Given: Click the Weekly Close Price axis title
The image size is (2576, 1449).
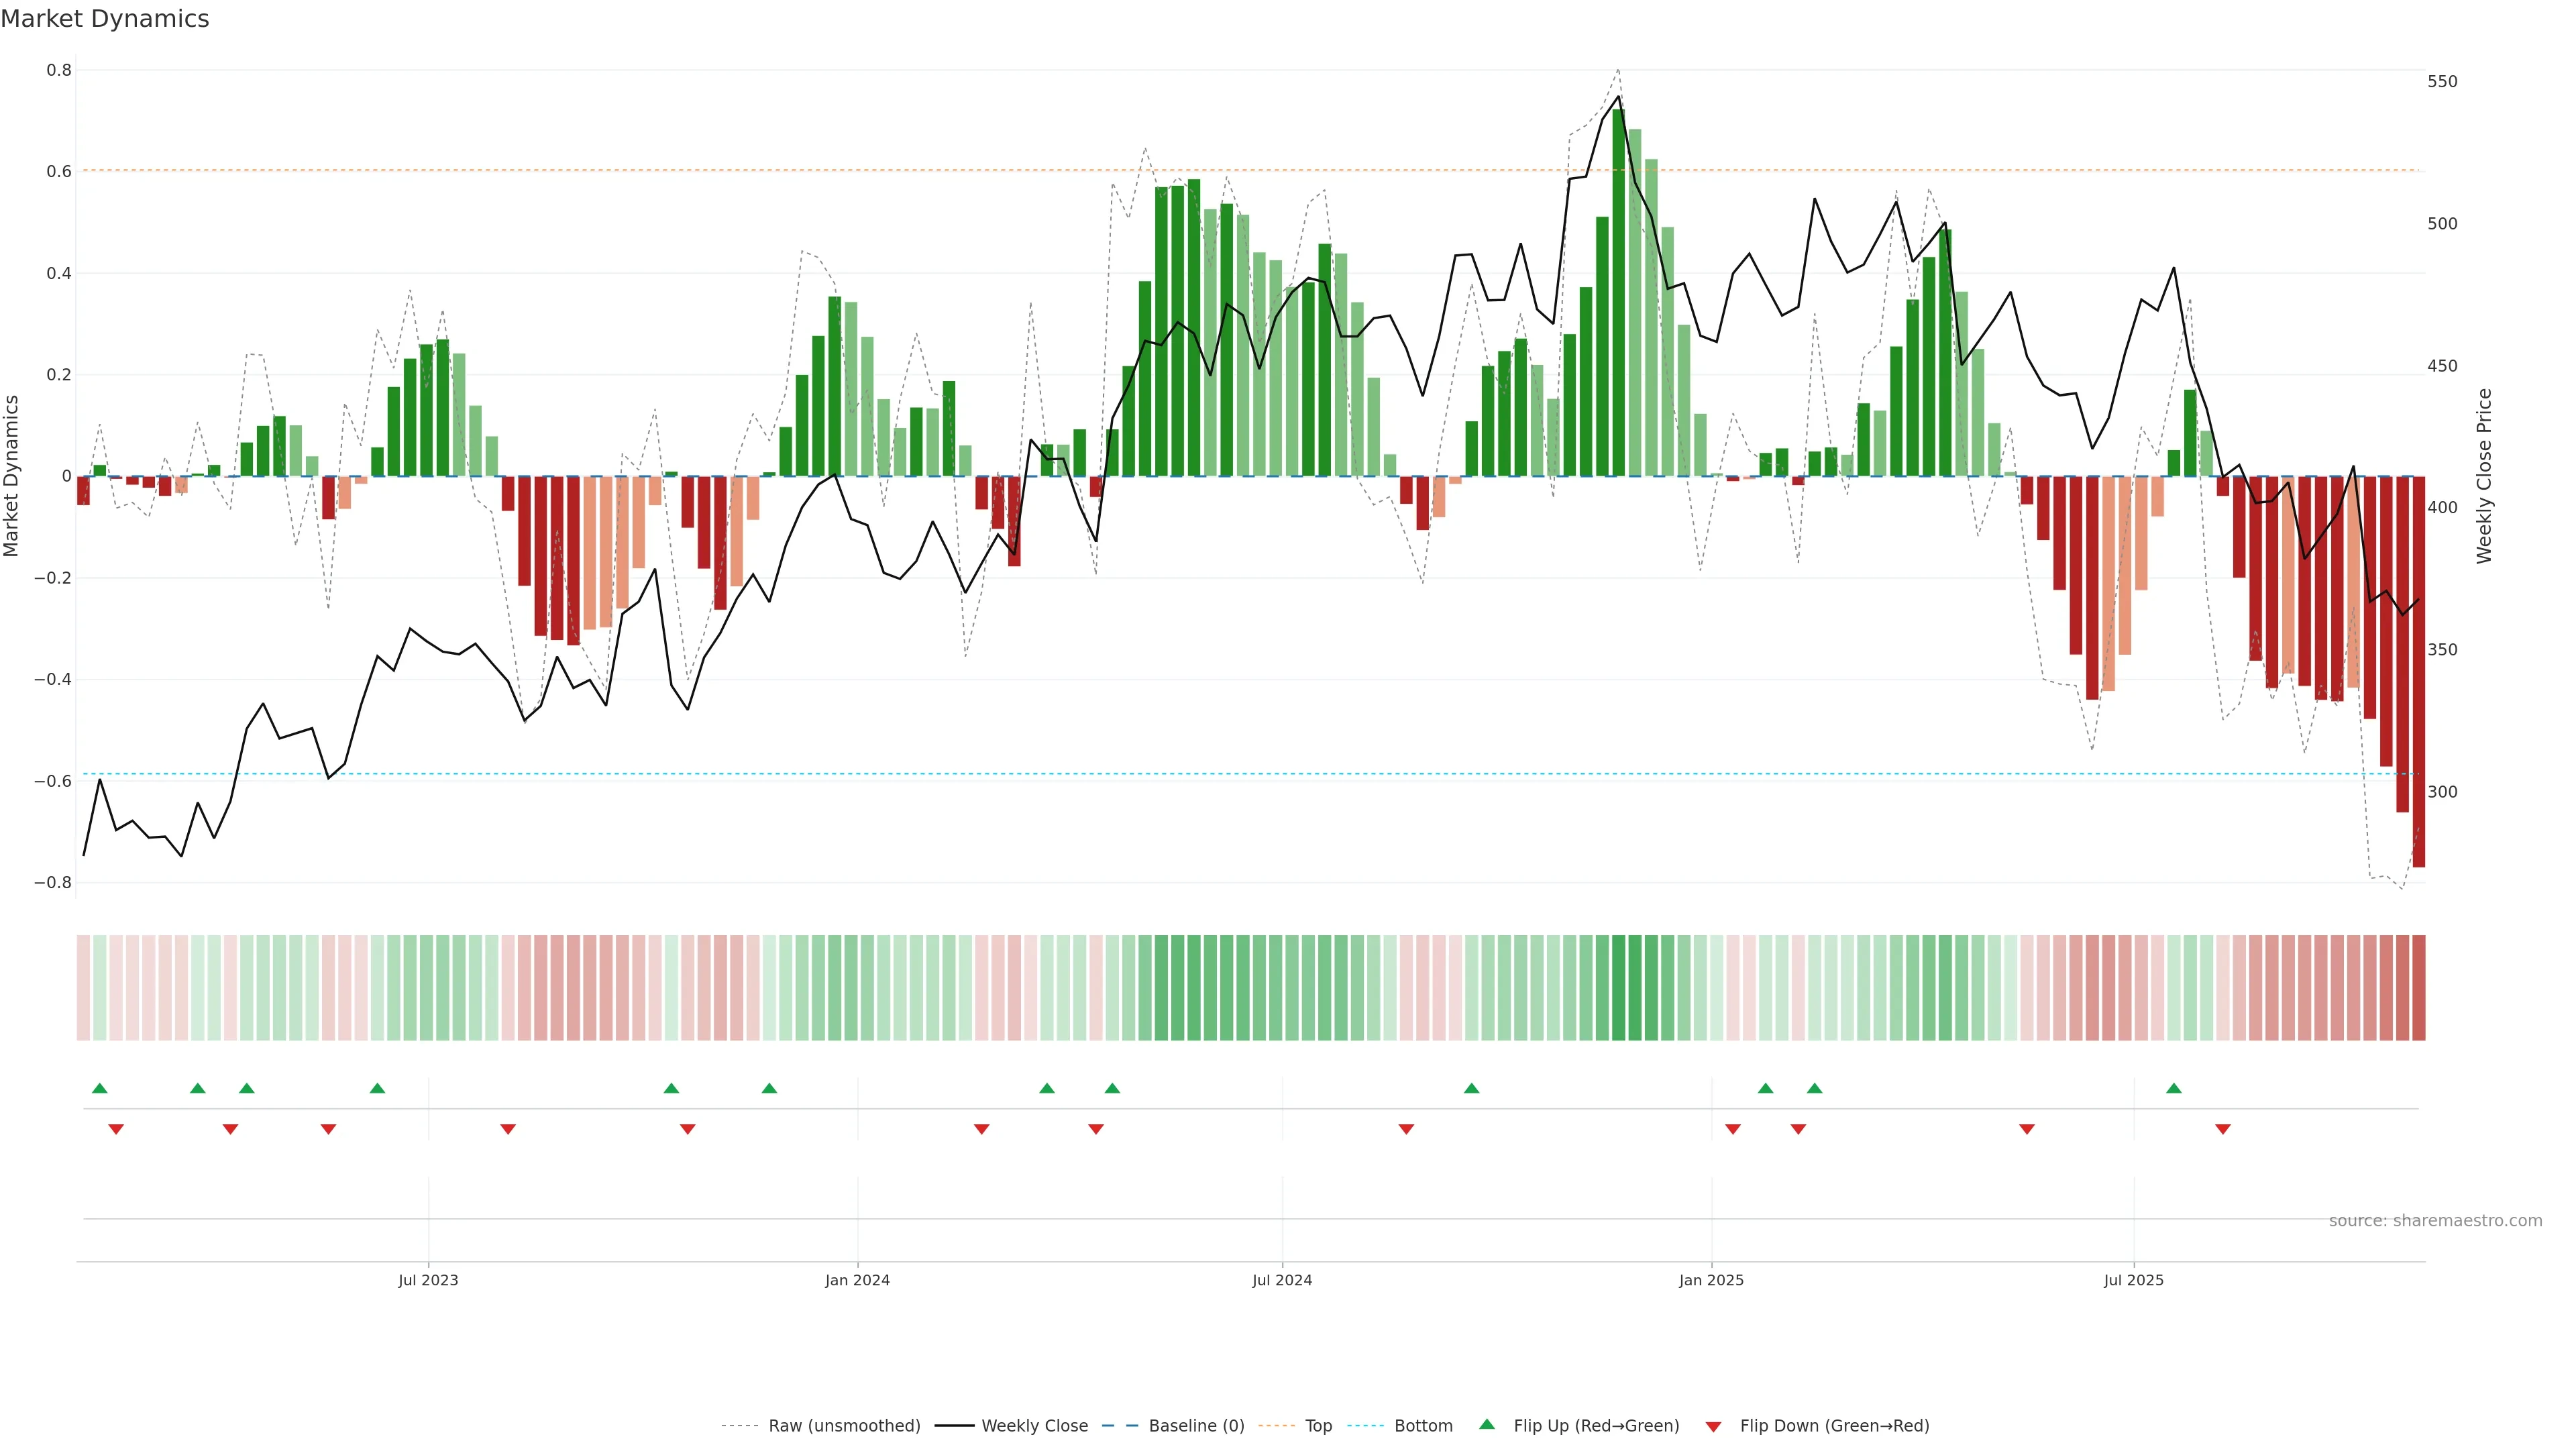Looking at the screenshot, I should point(2484,476).
